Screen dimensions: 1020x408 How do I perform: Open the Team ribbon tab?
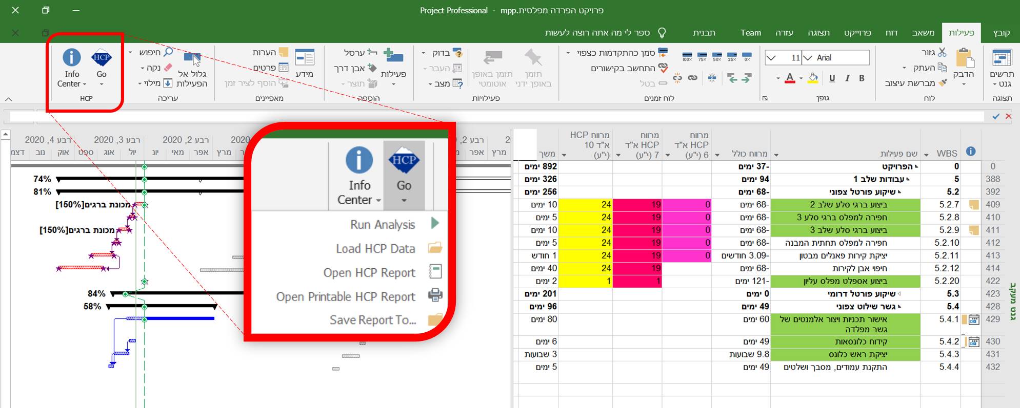tap(750, 33)
